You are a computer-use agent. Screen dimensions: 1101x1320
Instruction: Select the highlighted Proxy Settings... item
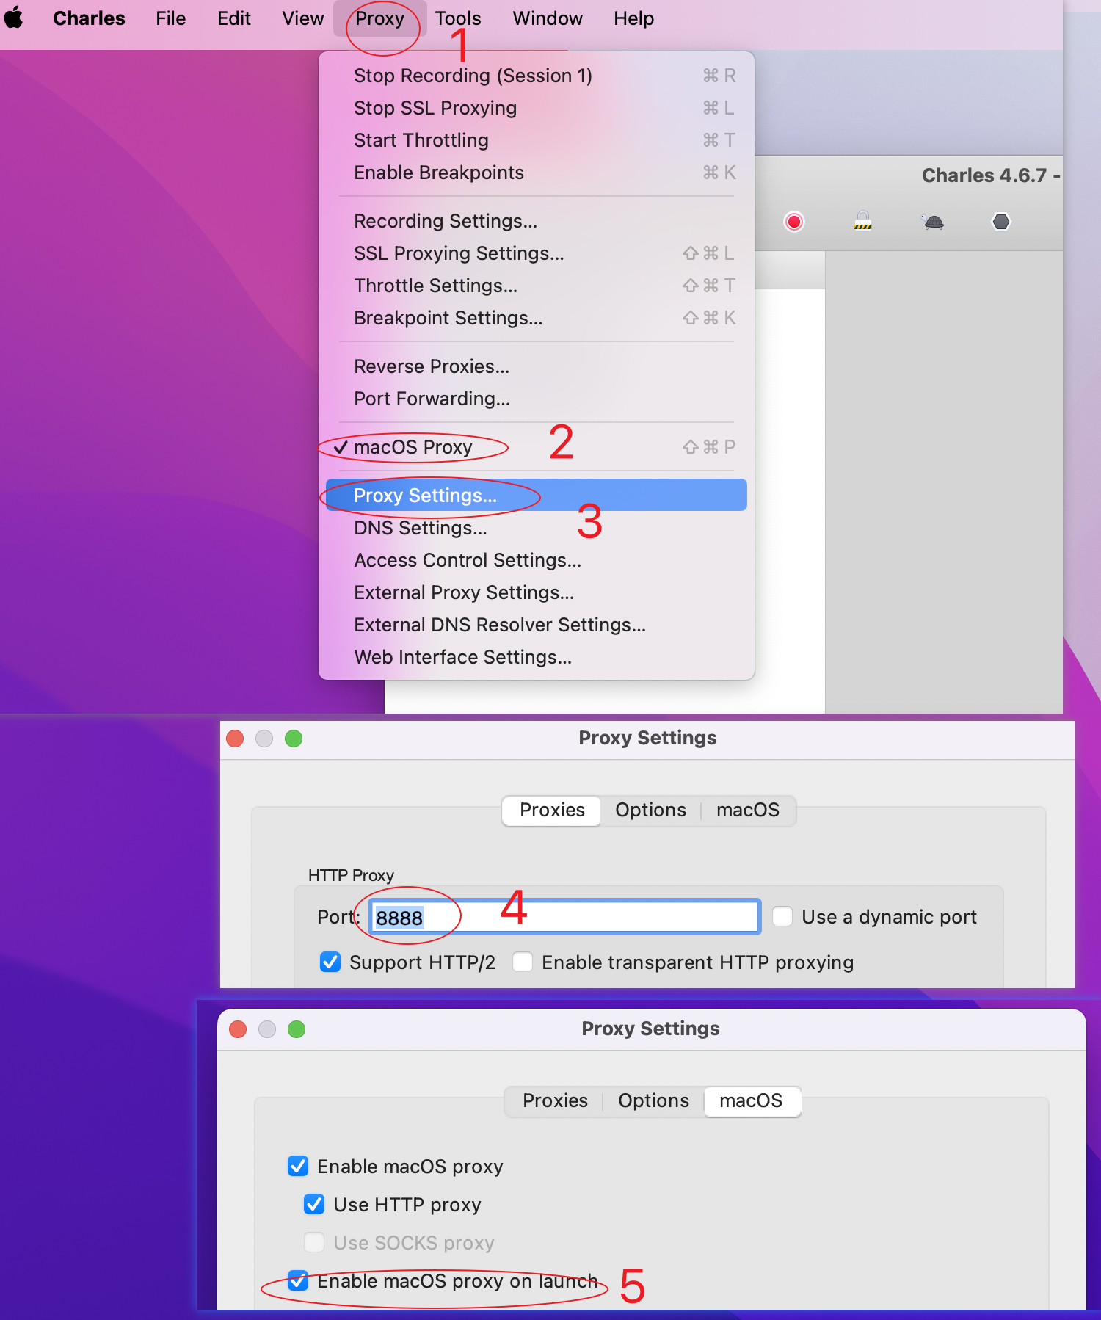pos(537,496)
